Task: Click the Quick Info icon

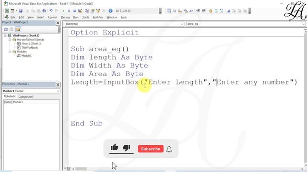Action: pos(180,11)
